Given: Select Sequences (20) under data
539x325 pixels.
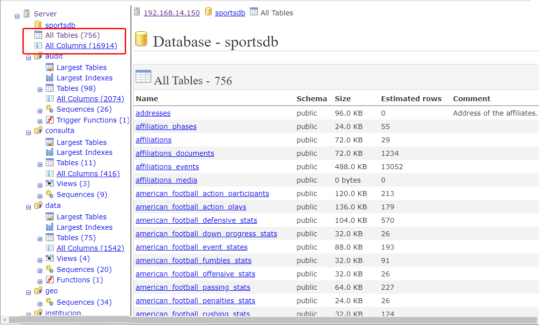Looking at the screenshot, I should point(84,269).
